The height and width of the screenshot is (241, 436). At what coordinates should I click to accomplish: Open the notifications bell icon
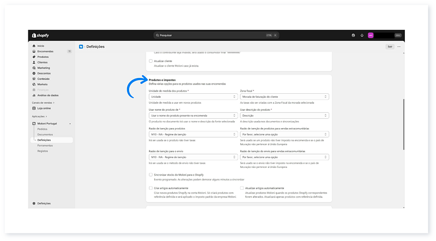coord(362,35)
